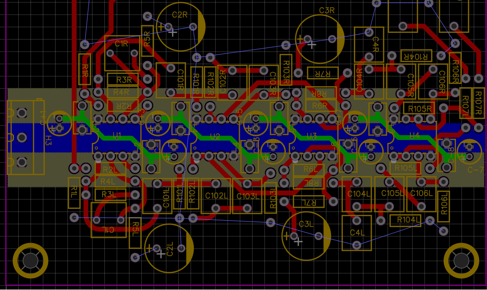Select capacitor C102R

232,82
